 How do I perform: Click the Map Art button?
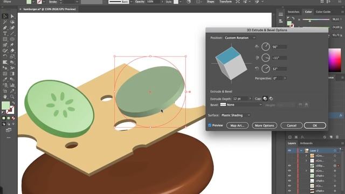[237, 126]
